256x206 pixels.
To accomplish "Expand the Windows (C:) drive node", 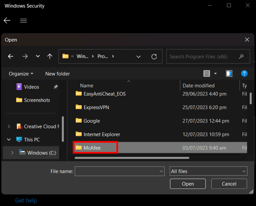I will click(x=12, y=153).
